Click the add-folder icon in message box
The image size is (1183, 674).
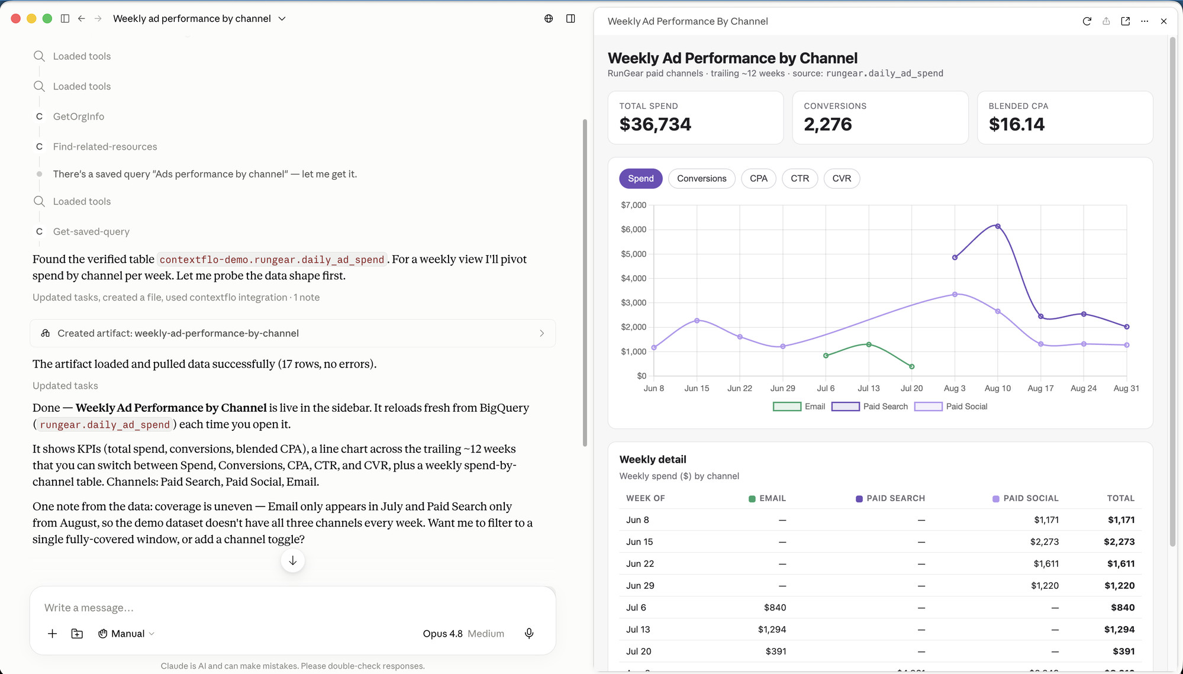[x=77, y=633]
